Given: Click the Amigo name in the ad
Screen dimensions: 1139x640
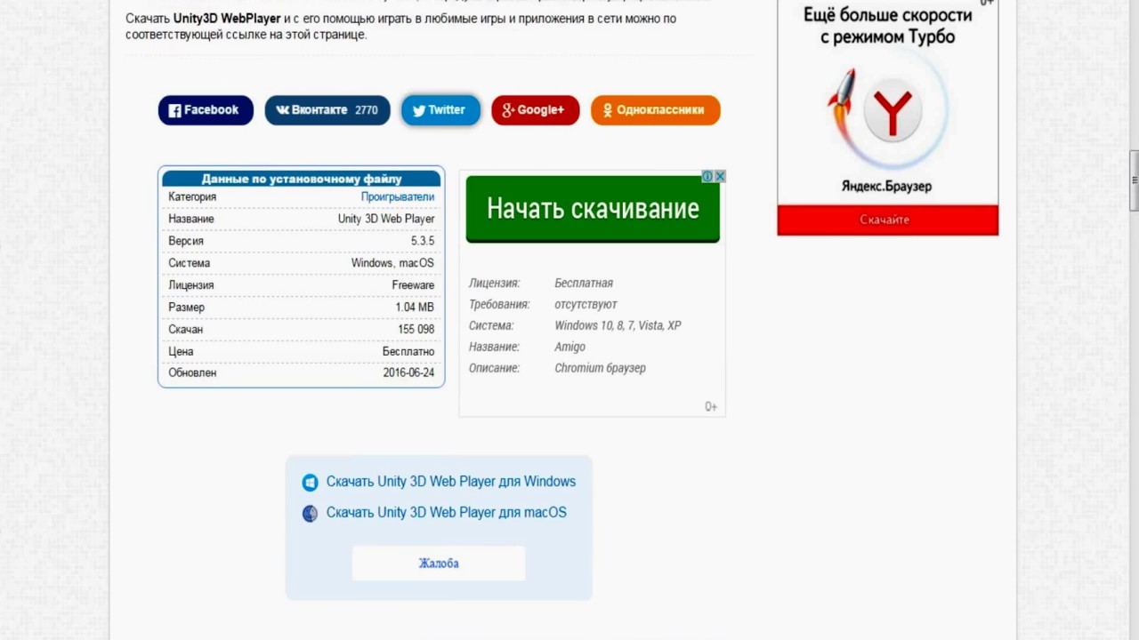Looking at the screenshot, I should click(x=570, y=348).
